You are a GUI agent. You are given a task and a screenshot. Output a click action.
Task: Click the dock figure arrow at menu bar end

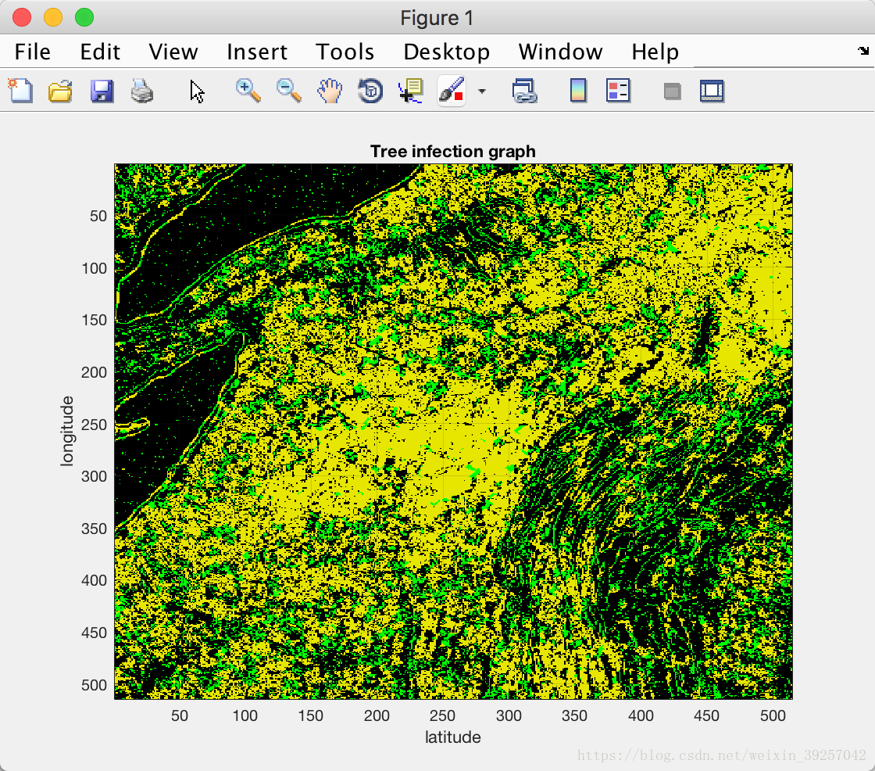pyautogui.click(x=863, y=51)
